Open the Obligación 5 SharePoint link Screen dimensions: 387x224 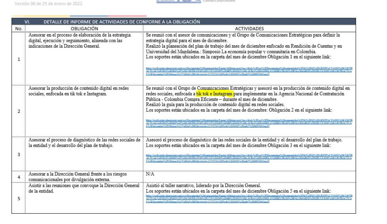point(249,198)
